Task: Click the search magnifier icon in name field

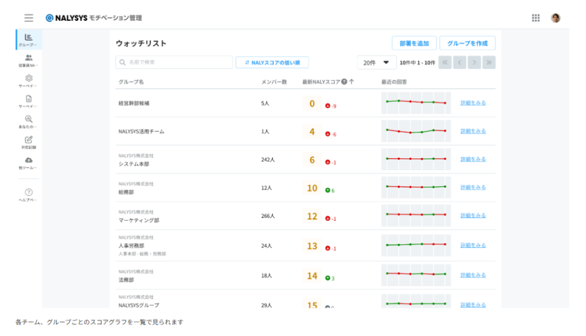Action: point(123,62)
